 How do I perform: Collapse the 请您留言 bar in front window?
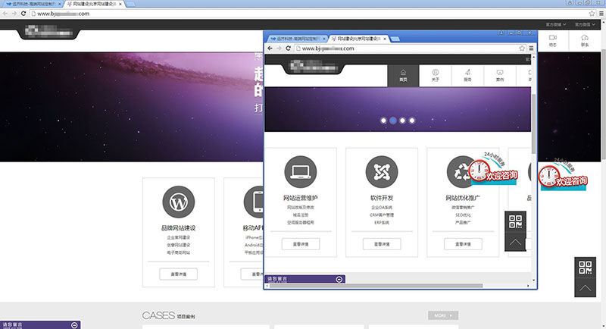[x=339, y=279]
